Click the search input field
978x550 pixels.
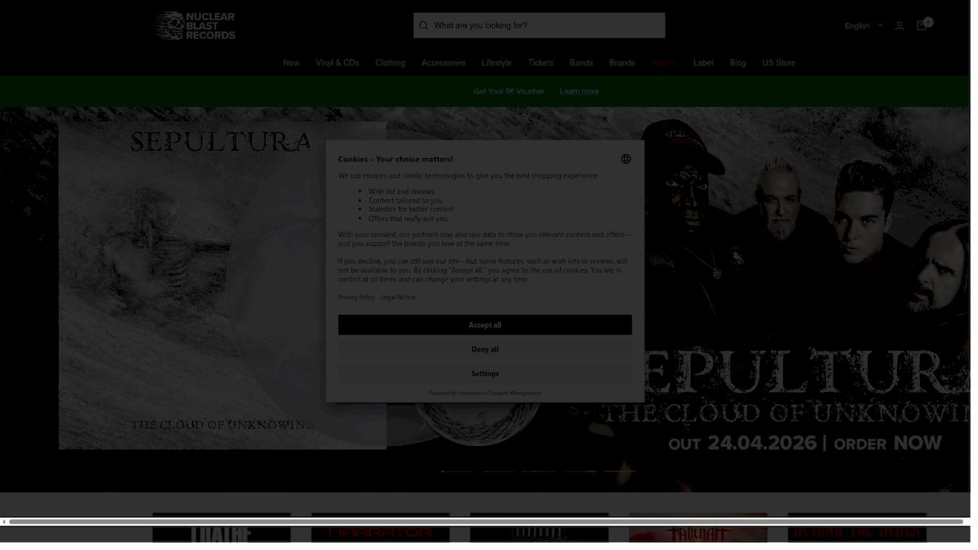[x=539, y=25]
